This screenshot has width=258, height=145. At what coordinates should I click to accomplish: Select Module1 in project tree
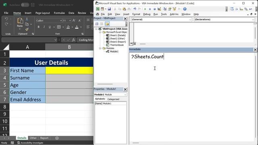point(114,52)
